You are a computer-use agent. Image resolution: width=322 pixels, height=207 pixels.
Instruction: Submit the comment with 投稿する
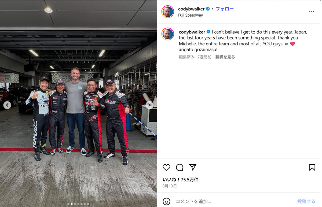coord(306,201)
